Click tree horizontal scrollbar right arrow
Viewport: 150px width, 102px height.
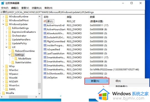[36, 97]
